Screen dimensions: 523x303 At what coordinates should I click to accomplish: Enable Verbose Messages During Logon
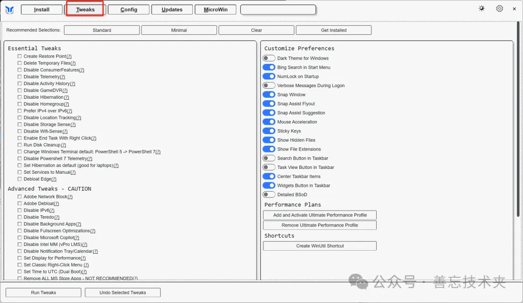click(x=269, y=85)
